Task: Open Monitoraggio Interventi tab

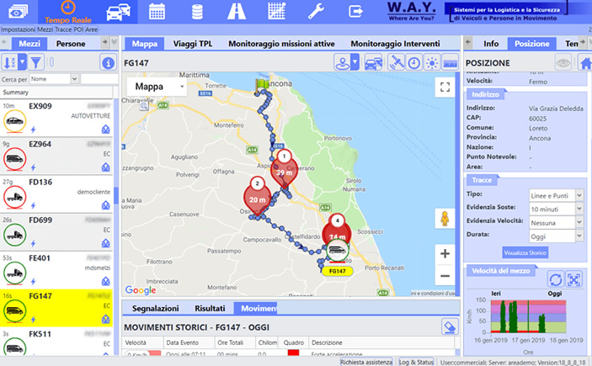Action: pos(395,44)
